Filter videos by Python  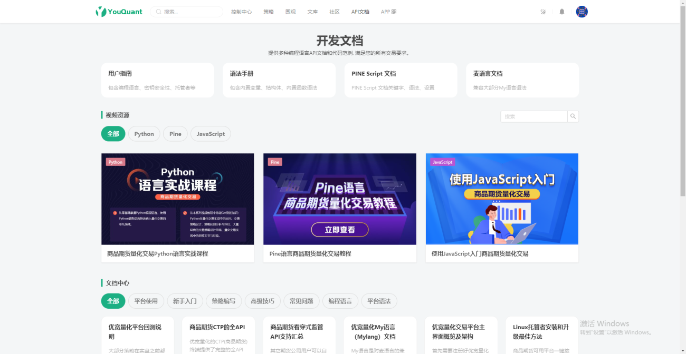pyautogui.click(x=144, y=134)
